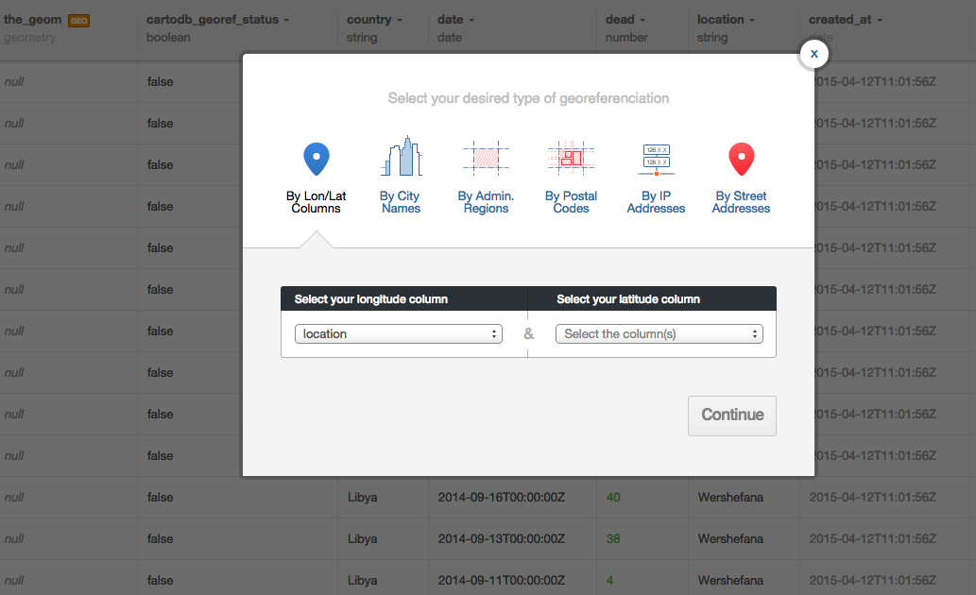Click the the_geom column header
This screenshot has width=976, height=595.
[32, 19]
